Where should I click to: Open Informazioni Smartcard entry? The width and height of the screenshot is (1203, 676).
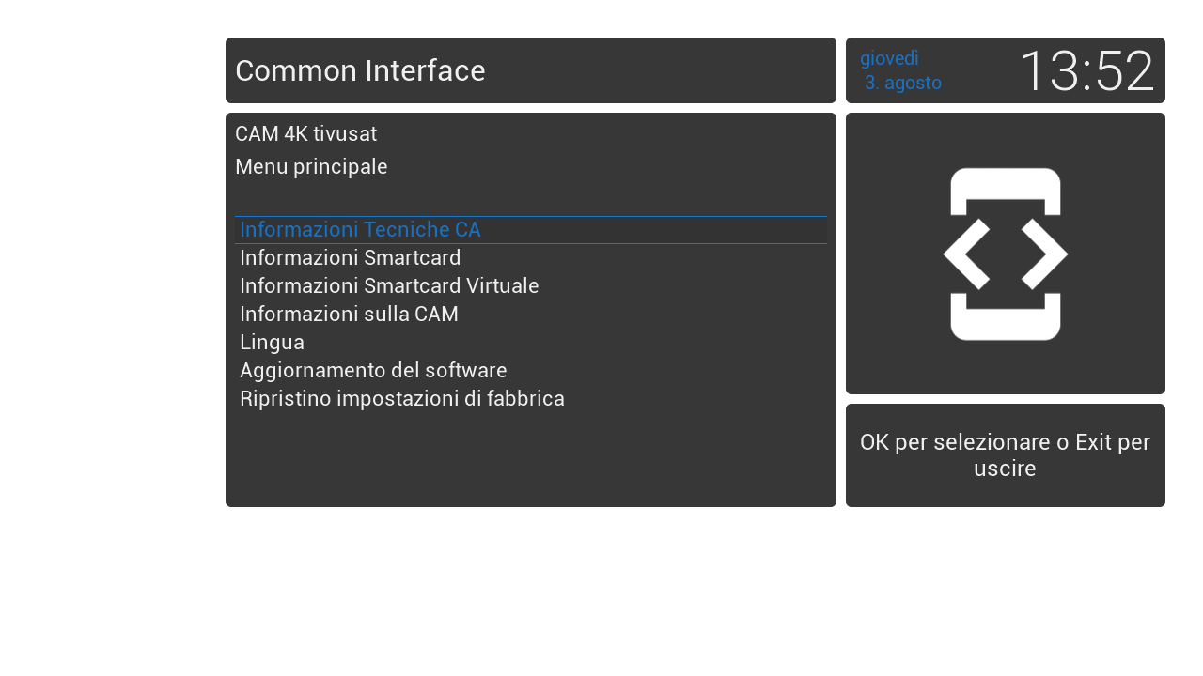[531, 258]
